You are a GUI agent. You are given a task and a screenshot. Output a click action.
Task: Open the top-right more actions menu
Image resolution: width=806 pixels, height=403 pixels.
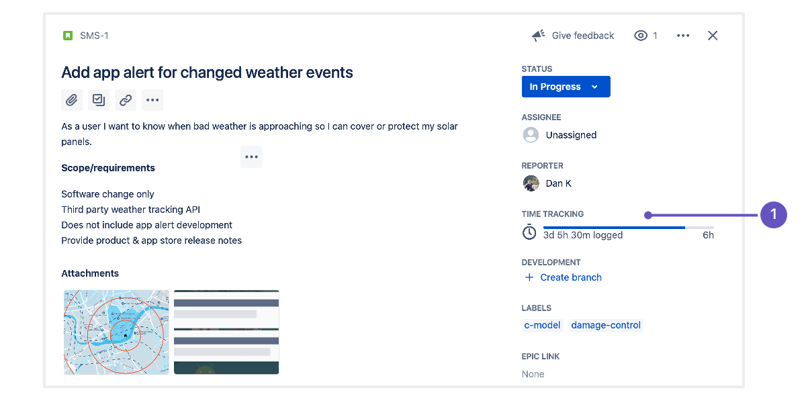(x=683, y=36)
